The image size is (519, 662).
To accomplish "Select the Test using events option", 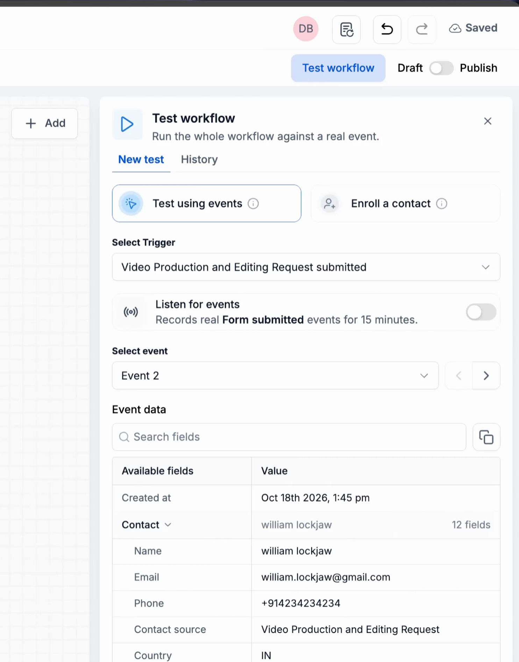I will 207,203.
